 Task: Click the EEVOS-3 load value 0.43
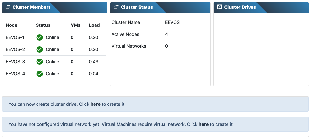click(94, 62)
